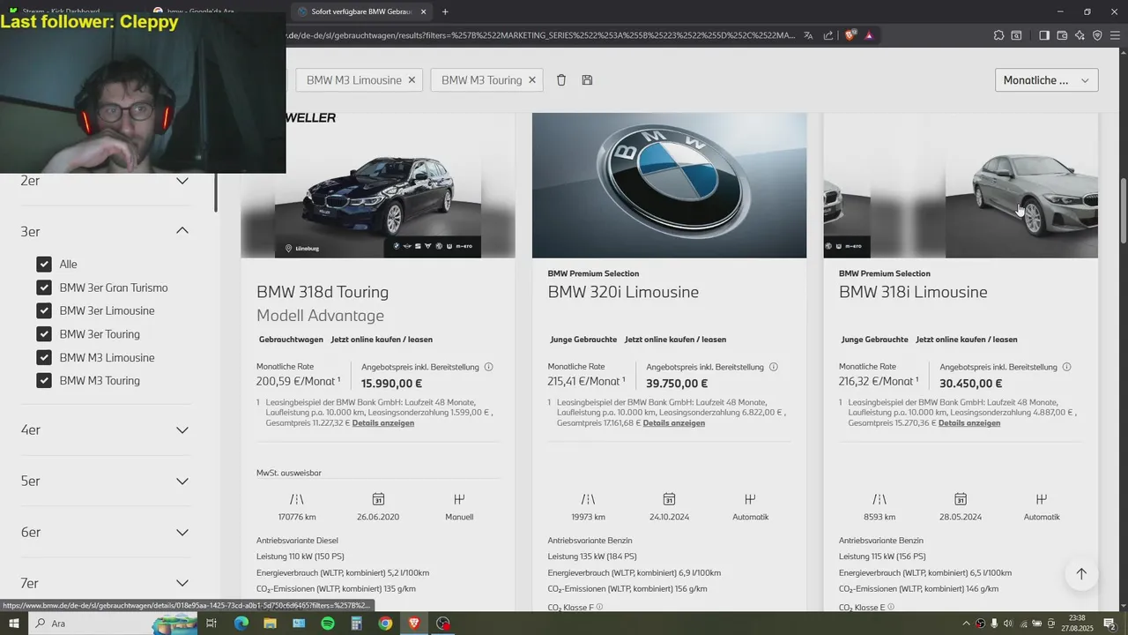
Task: Toggle the browser sidebar panel icon
Action: pos(1044,35)
